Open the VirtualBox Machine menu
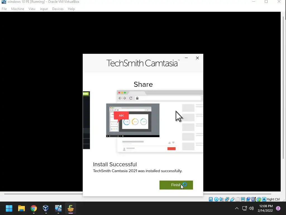This screenshot has height=215, width=286. tap(18, 9)
